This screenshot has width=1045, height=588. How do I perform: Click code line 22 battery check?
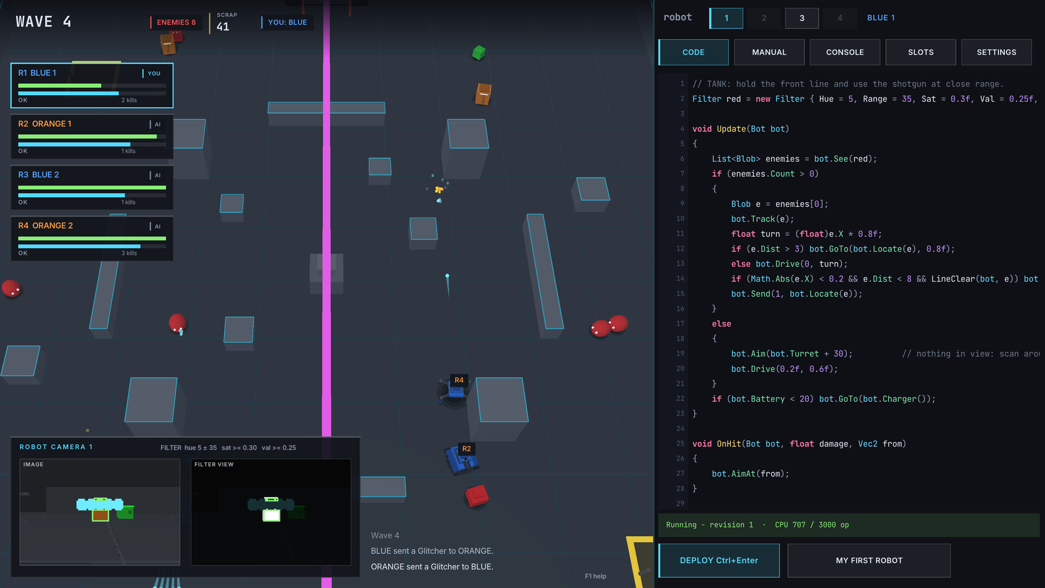click(x=823, y=399)
